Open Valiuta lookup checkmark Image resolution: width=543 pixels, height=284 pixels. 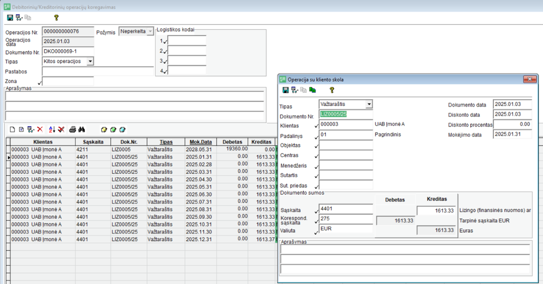tap(316, 232)
